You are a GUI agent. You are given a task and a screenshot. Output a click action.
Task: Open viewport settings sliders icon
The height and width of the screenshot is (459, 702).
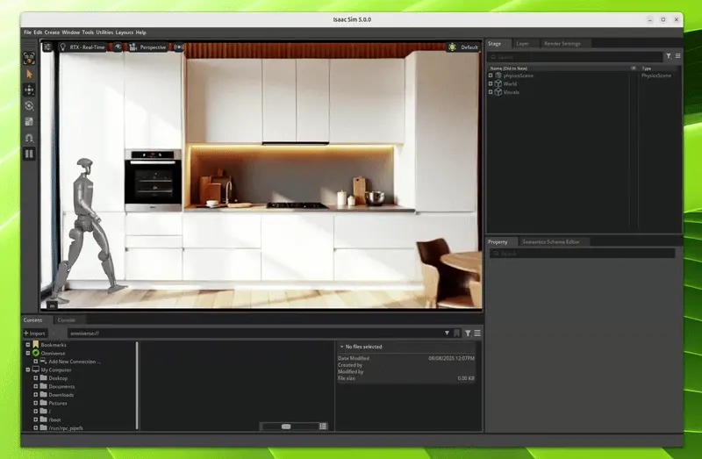[48, 47]
